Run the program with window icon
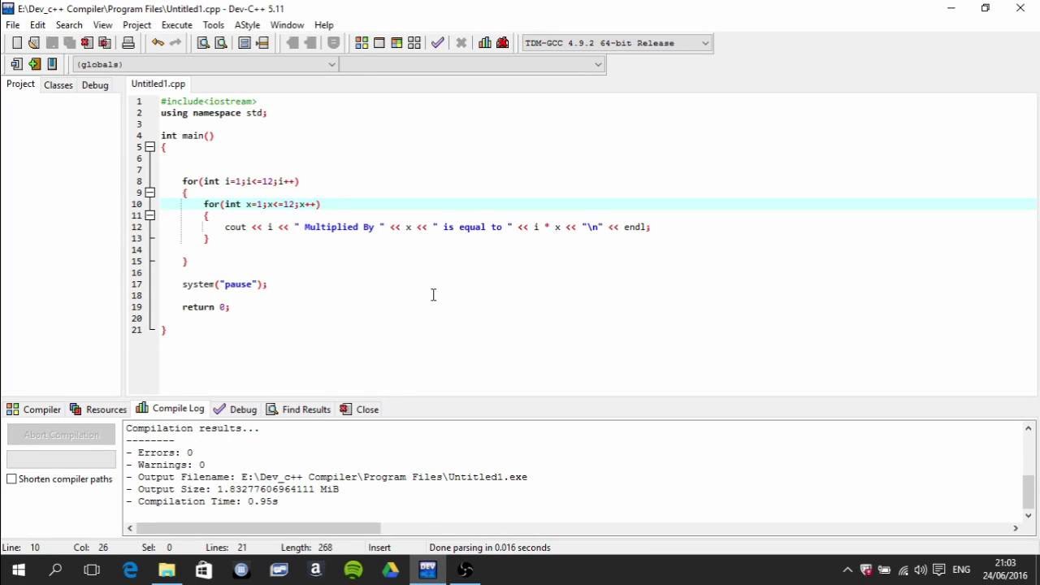The height and width of the screenshot is (585, 1040). [379, 43]
